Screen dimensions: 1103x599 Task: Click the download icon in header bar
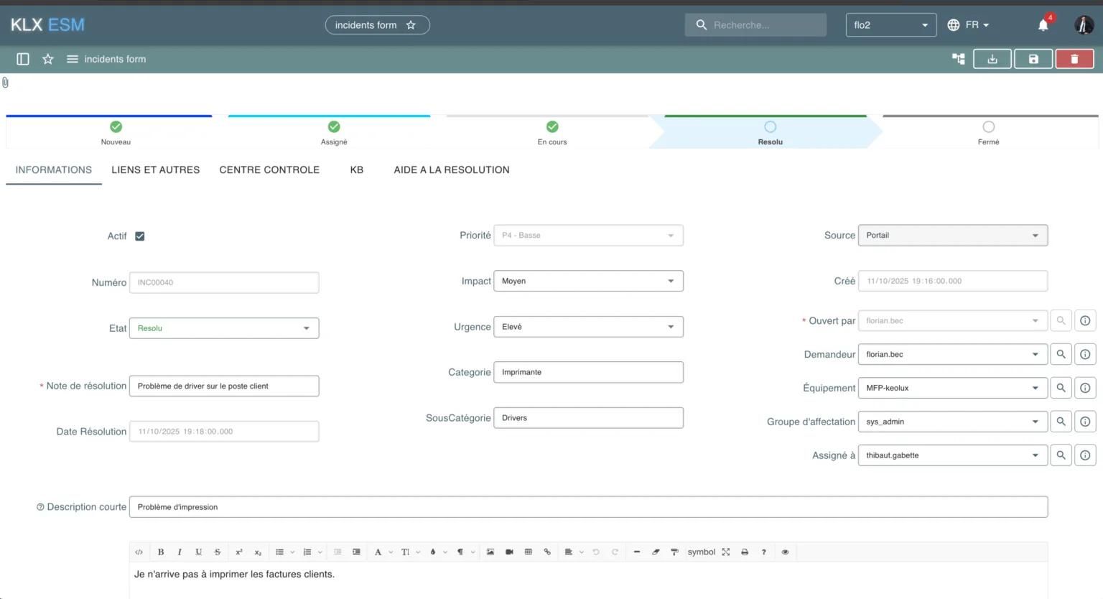[992, 59]
